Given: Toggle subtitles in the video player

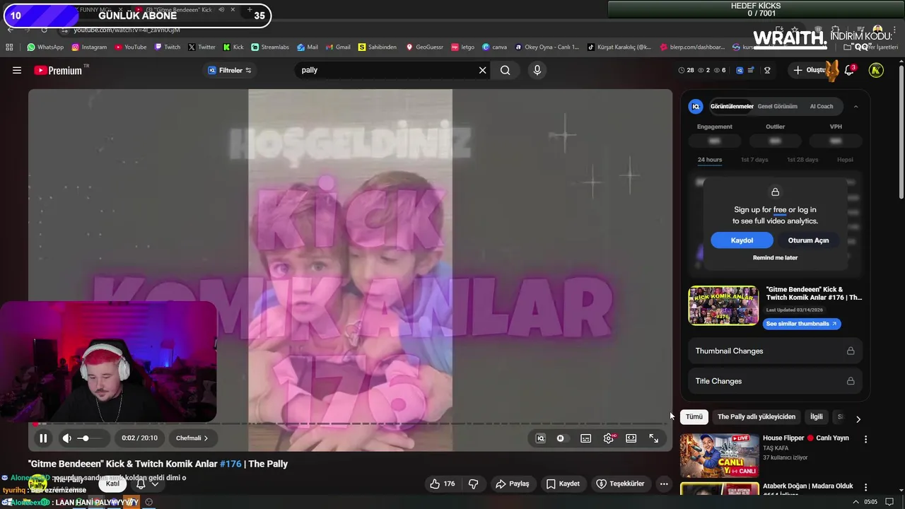Looking at the screenshot, I should click(585, 438).
